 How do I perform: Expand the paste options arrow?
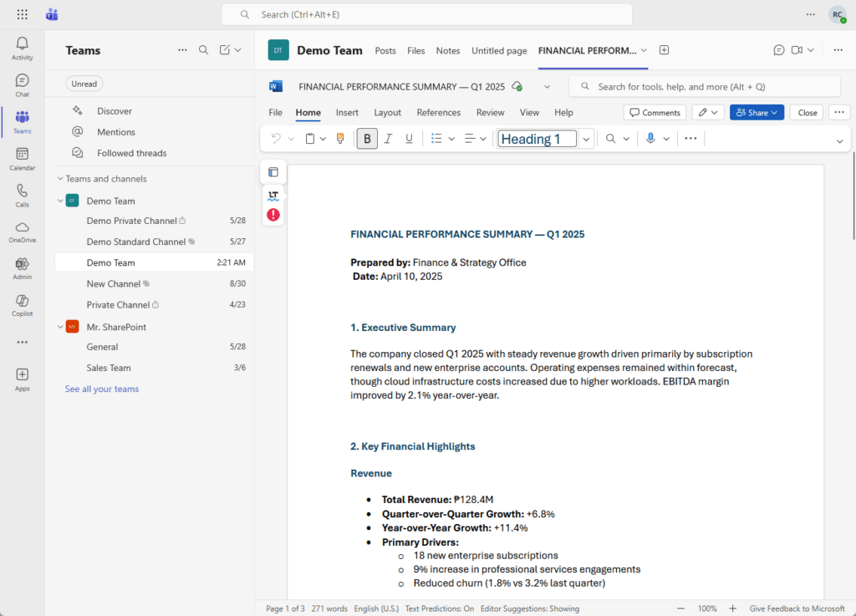(x=324, y=139)
